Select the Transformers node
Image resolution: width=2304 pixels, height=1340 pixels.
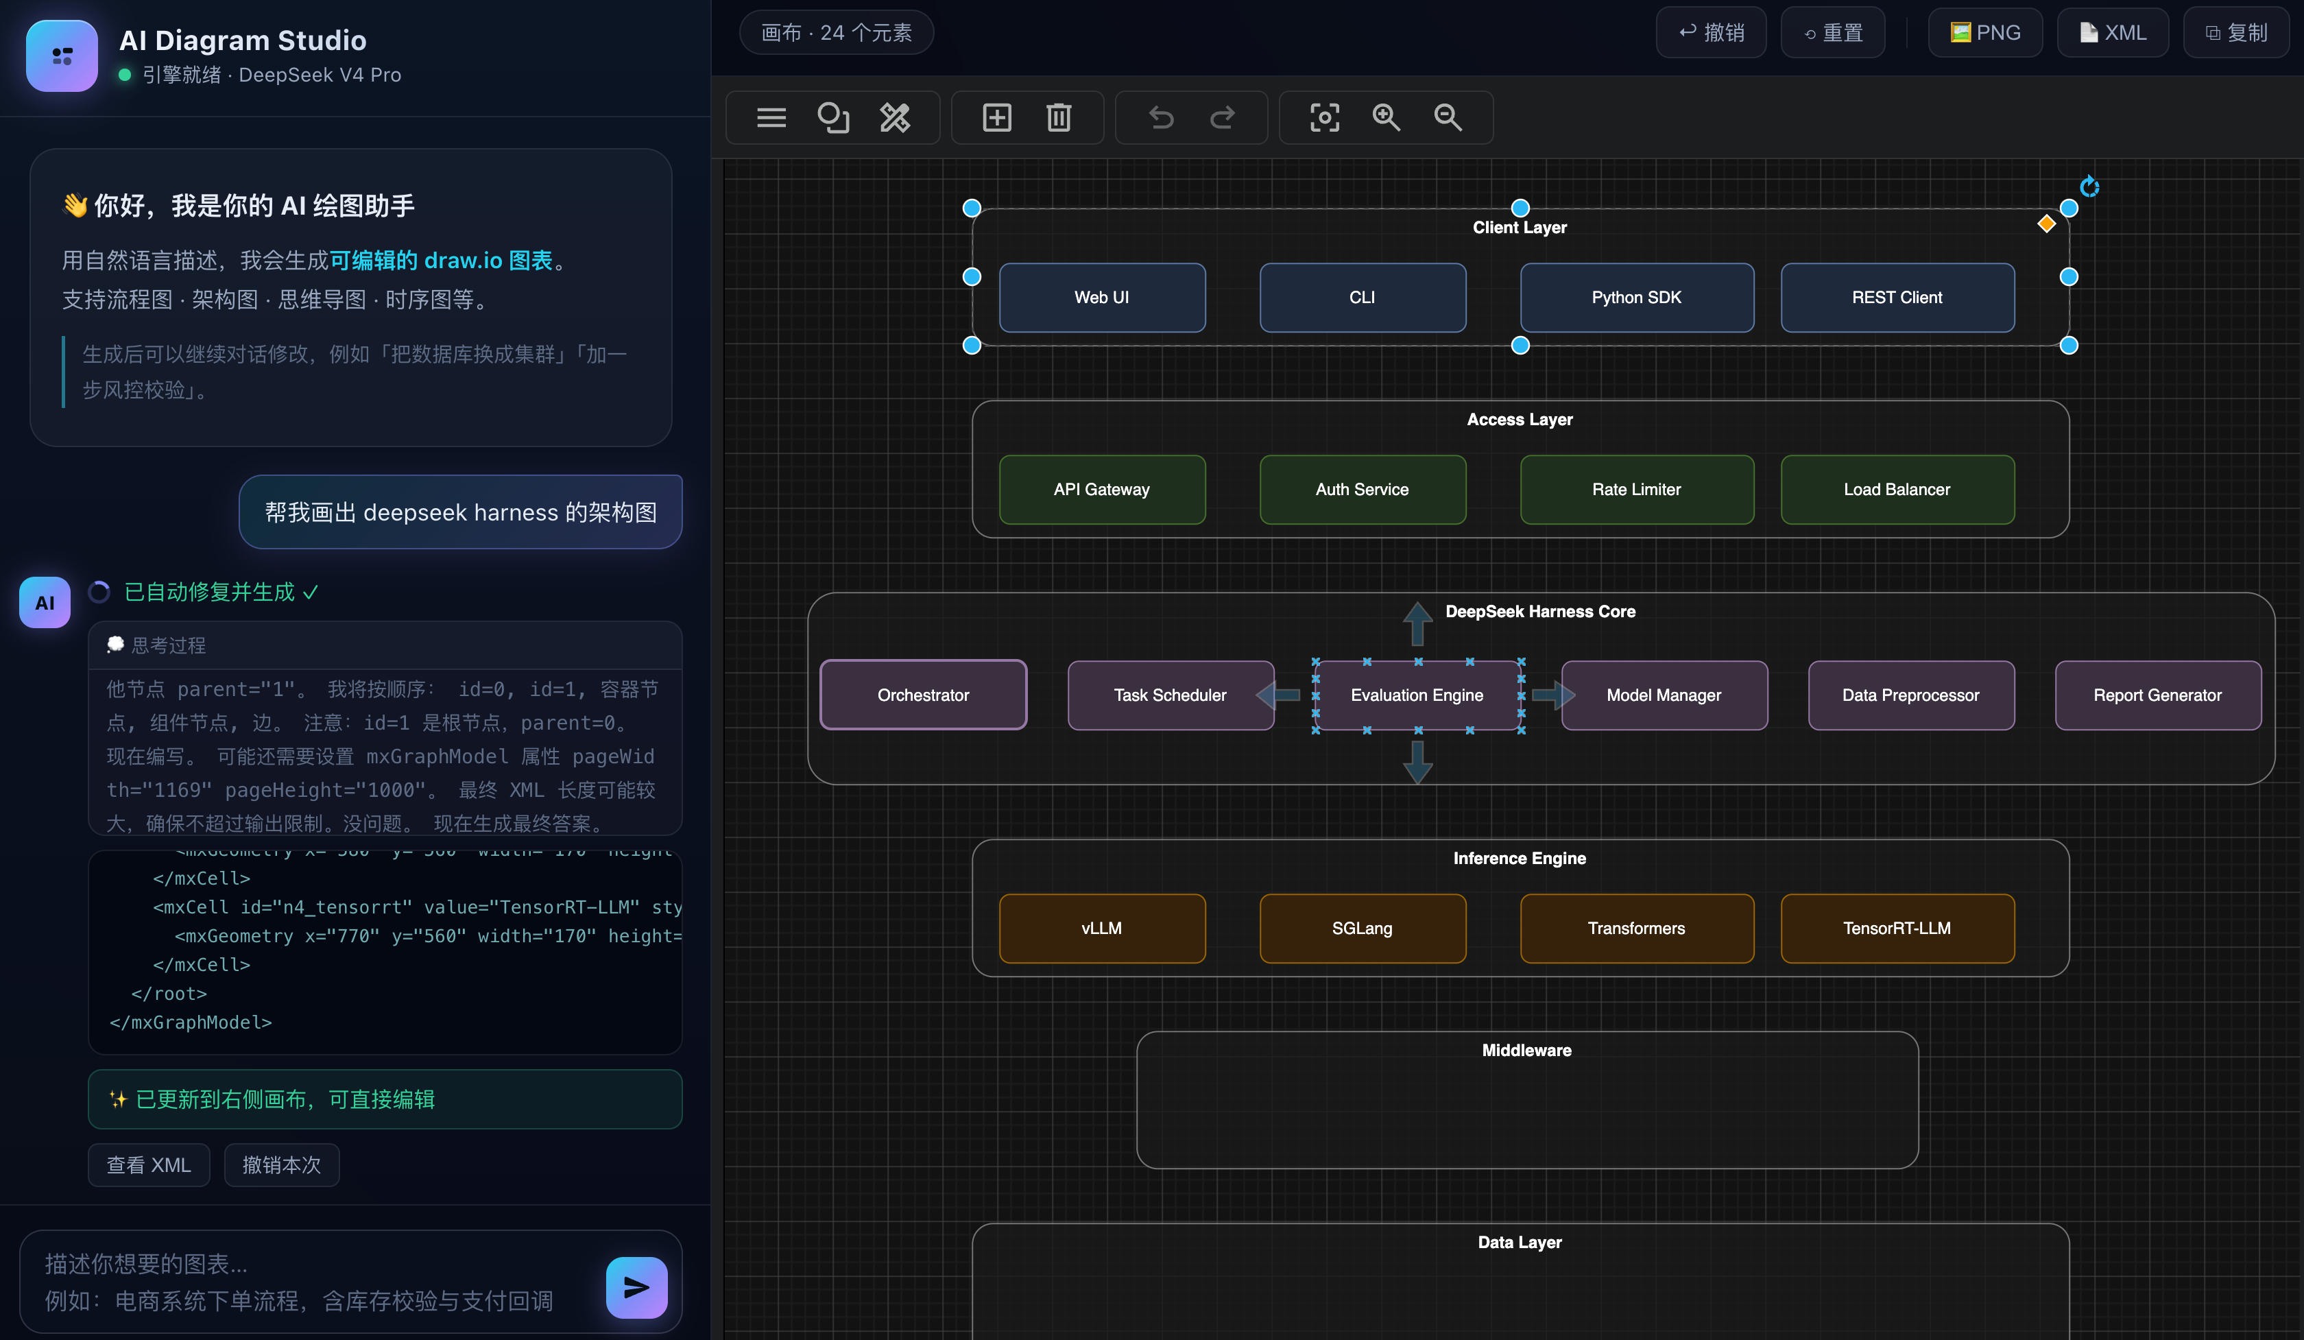pos(1637,929)
